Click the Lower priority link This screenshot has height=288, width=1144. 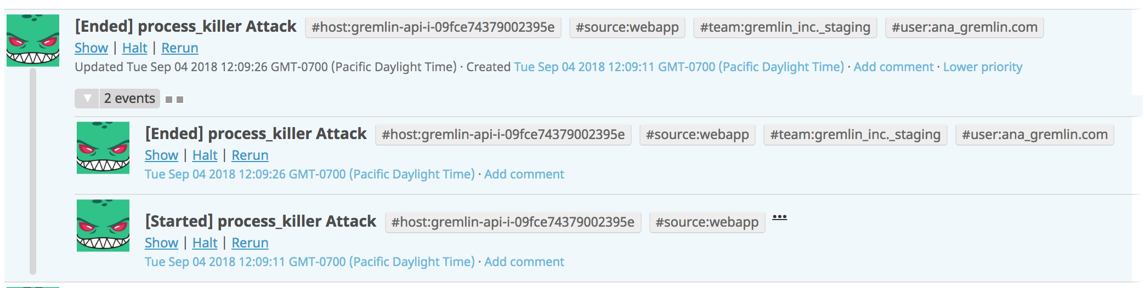coord(983,67)
